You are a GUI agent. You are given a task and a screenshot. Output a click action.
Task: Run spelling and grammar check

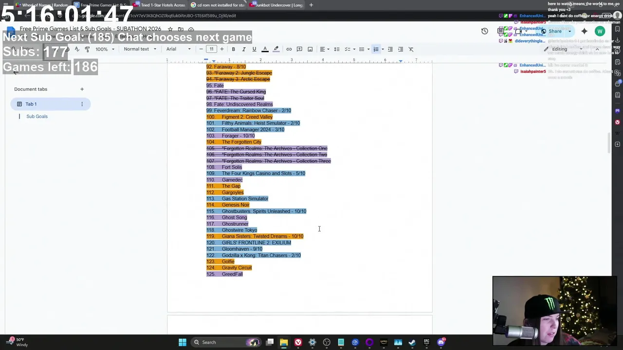(x=76, y=49)
